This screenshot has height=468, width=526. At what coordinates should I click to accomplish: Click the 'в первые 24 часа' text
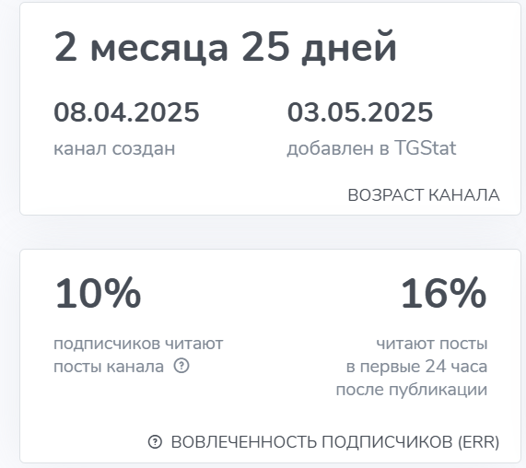[416, 367]
